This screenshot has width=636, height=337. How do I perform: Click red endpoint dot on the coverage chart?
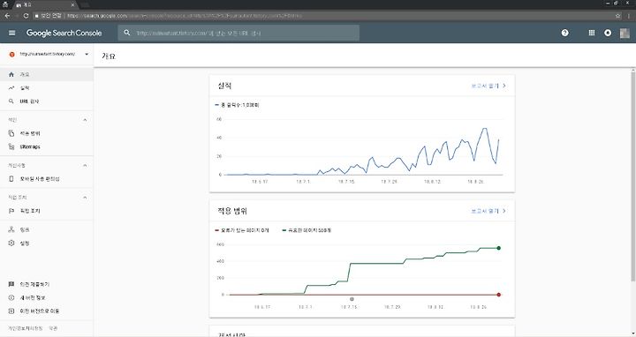click(x=498, y=295)
